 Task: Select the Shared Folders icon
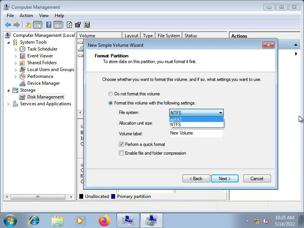(x=22, y=63)
